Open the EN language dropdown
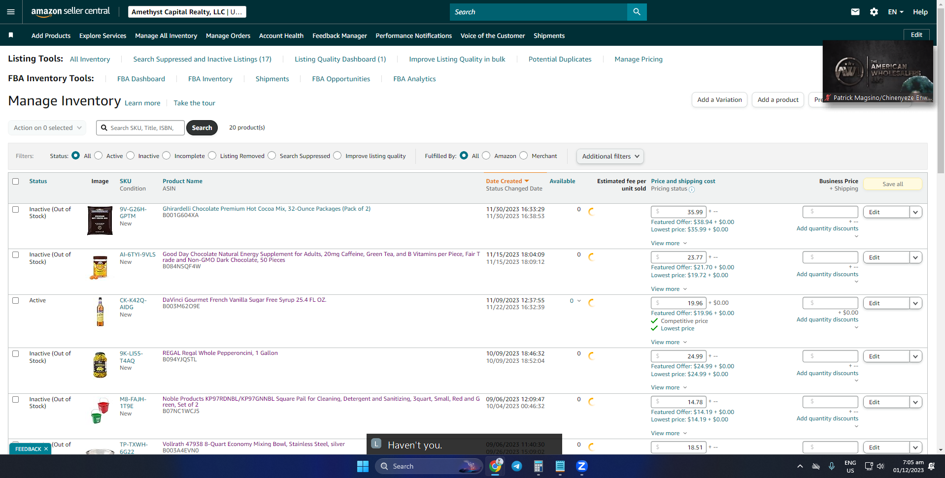Viewport: 945px width, 478px height. coord(895,12)
